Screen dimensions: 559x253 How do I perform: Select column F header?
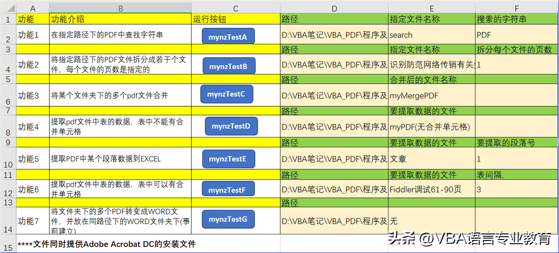point(517,8)
